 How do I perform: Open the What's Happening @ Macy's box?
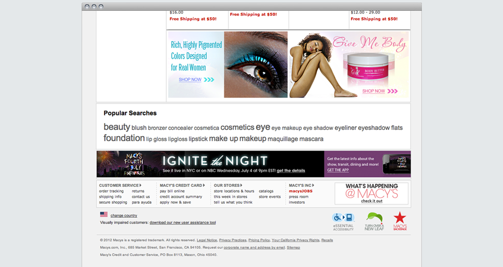click(x=372, y=193)
